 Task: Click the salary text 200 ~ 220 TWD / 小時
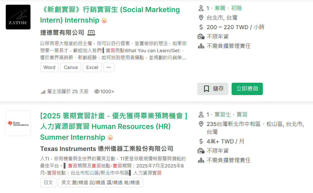(236, 27)
